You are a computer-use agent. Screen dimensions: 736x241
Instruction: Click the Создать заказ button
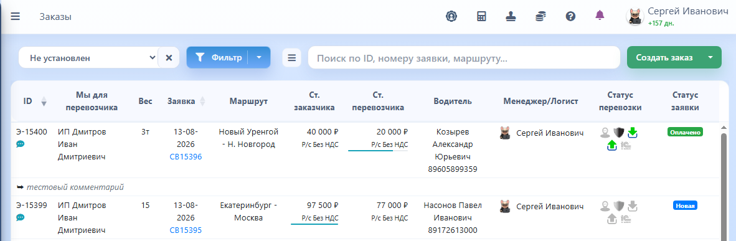664,57
